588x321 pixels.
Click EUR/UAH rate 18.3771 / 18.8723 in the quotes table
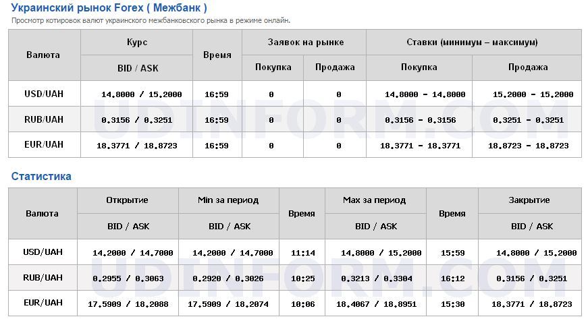(137, 146)
